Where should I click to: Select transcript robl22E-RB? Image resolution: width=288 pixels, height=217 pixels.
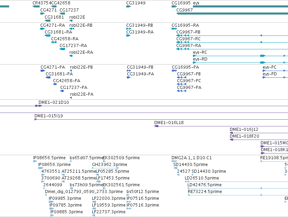click(81, 25)
